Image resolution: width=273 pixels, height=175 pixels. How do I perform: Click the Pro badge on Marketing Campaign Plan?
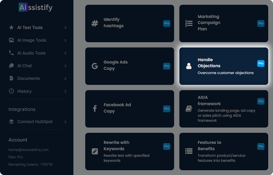click(261, 23)
